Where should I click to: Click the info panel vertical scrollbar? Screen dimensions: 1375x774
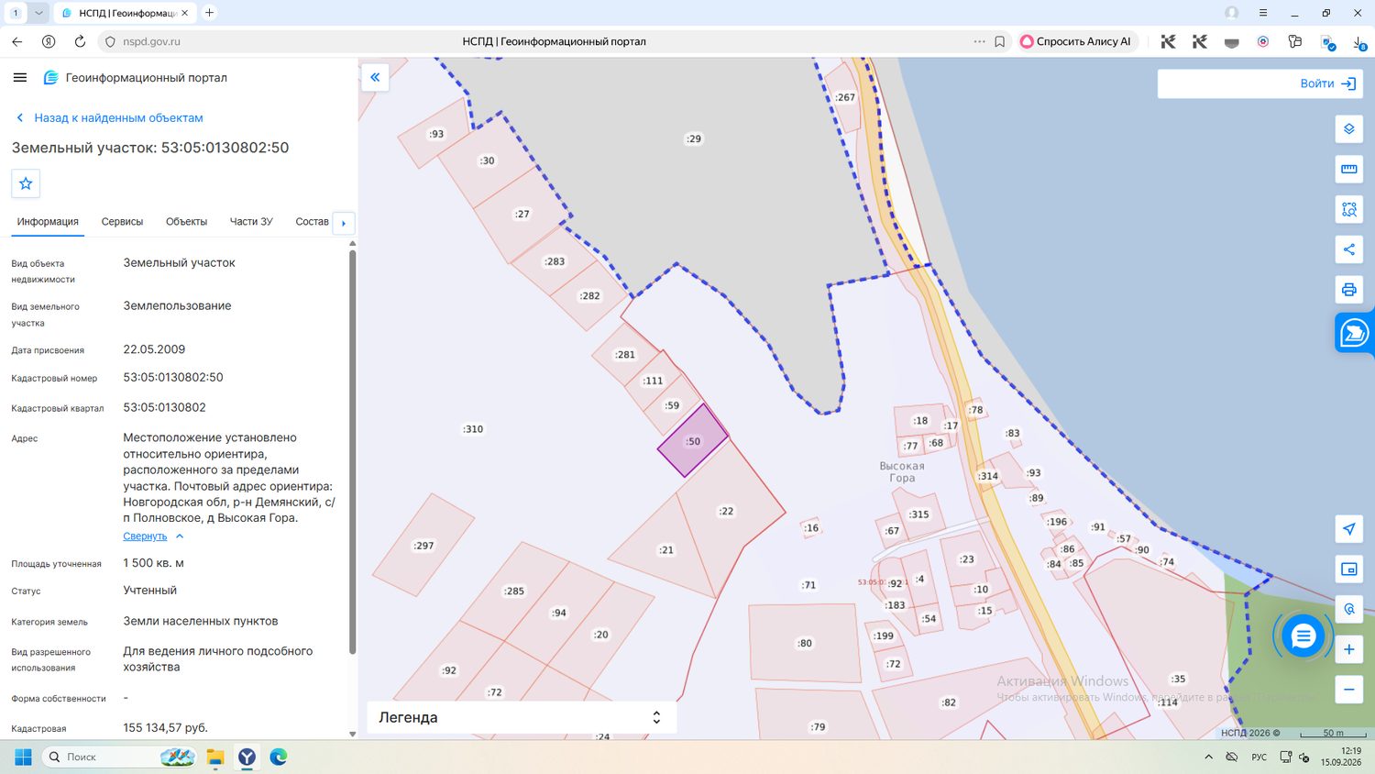pos(353,453)
